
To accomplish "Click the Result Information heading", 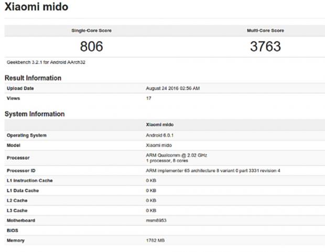I will pyautogui.click(x=33, y=78).
